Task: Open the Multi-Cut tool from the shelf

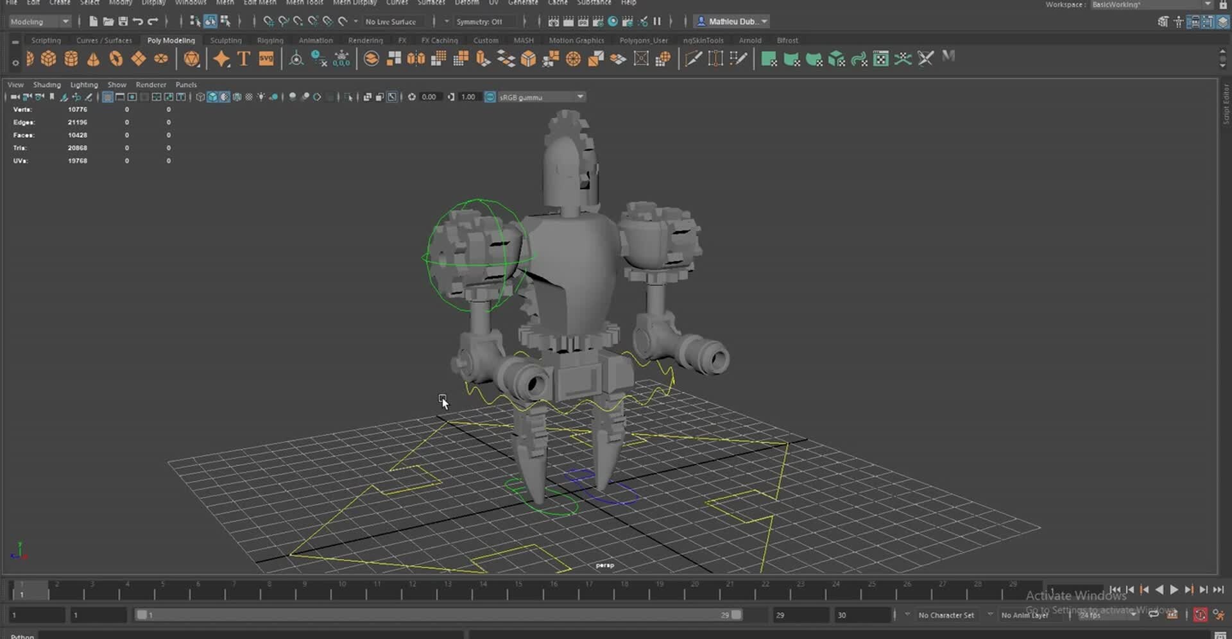Action: [694, 58]
